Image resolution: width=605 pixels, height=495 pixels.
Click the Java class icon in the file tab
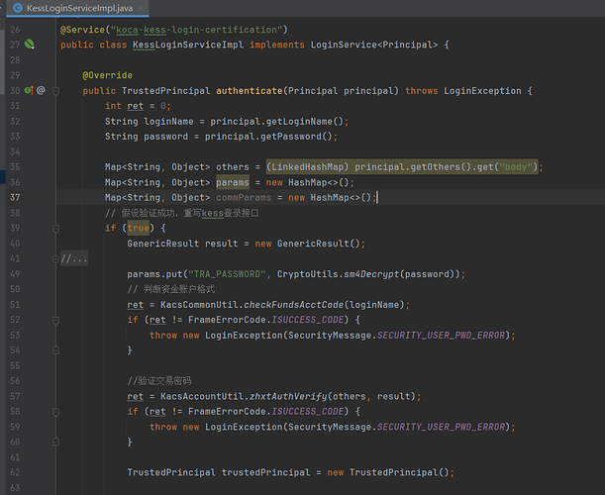click(18, 8)
